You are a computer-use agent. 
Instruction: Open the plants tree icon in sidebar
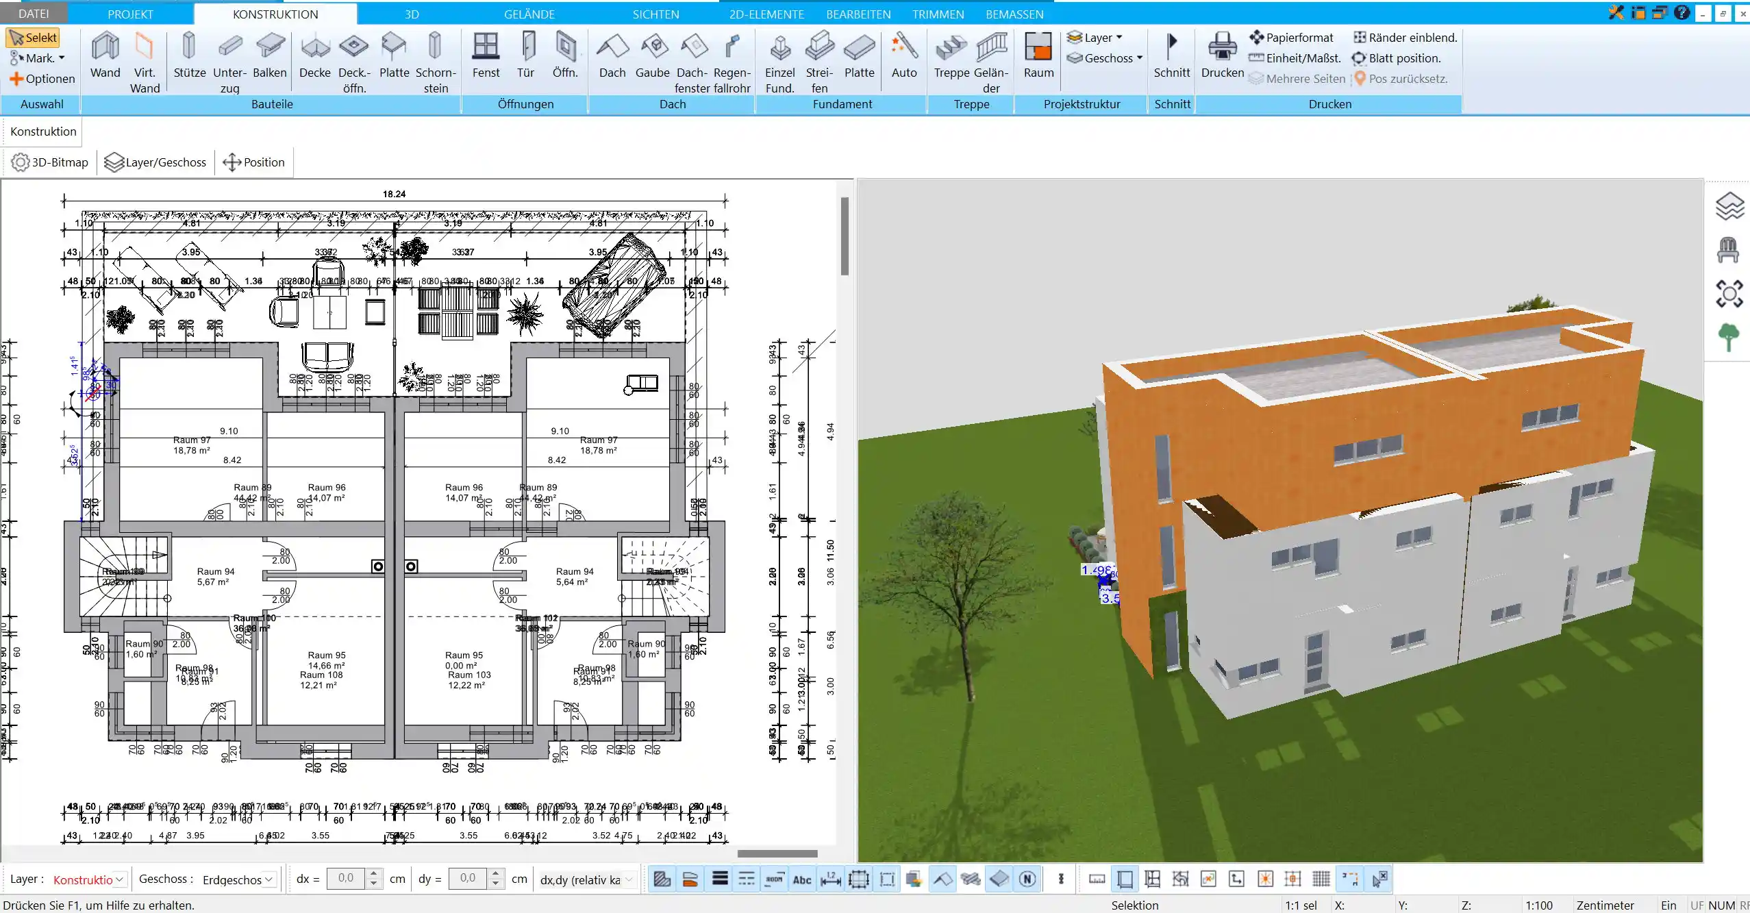pyautogui.click(x=1728, y=337)
